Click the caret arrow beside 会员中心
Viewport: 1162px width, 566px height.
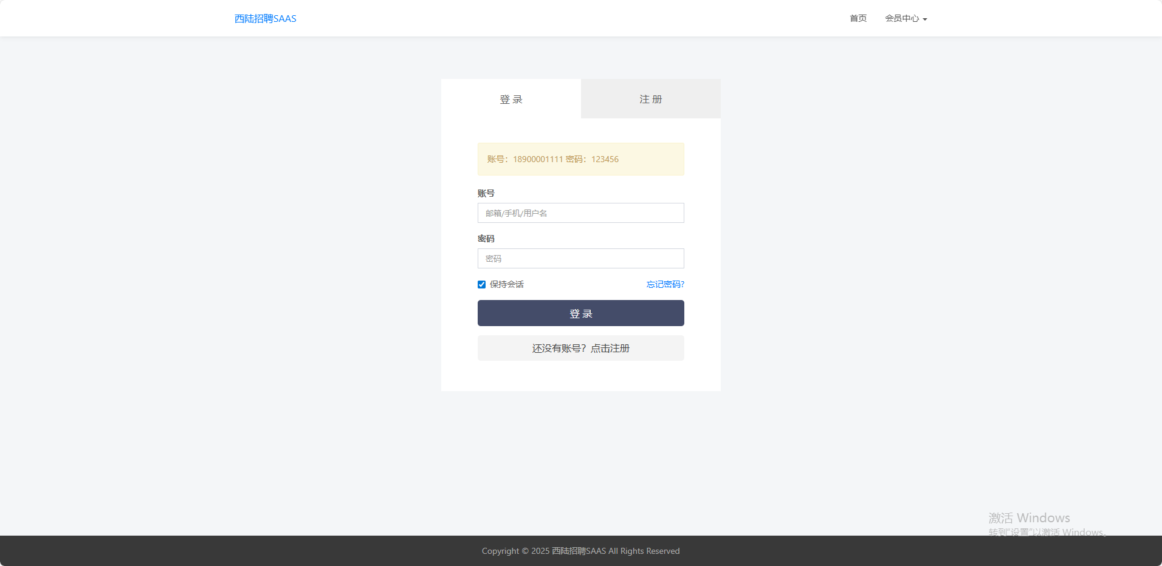tap(925, 19)
